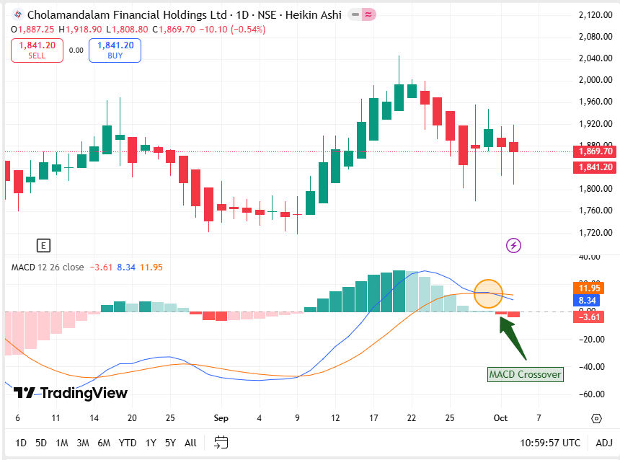The width and height of the screenshot is (620, 460).
Task: Open chart settings hexagon icon on axis
Action: pos(596,418)
